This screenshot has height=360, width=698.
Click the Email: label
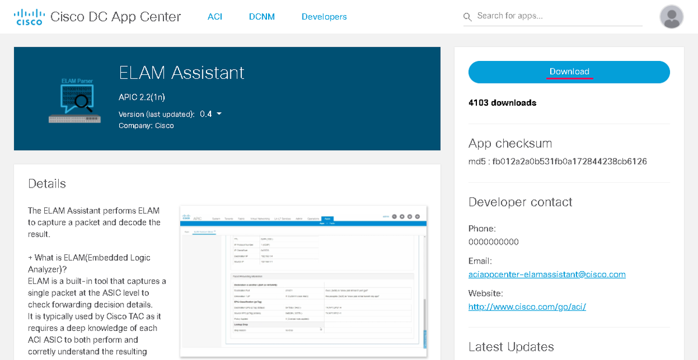[x=480, y=261]
